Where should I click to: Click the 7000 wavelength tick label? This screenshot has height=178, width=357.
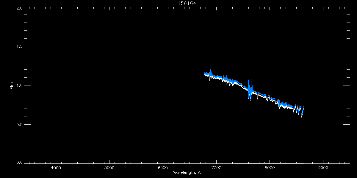tap(216, 168)
